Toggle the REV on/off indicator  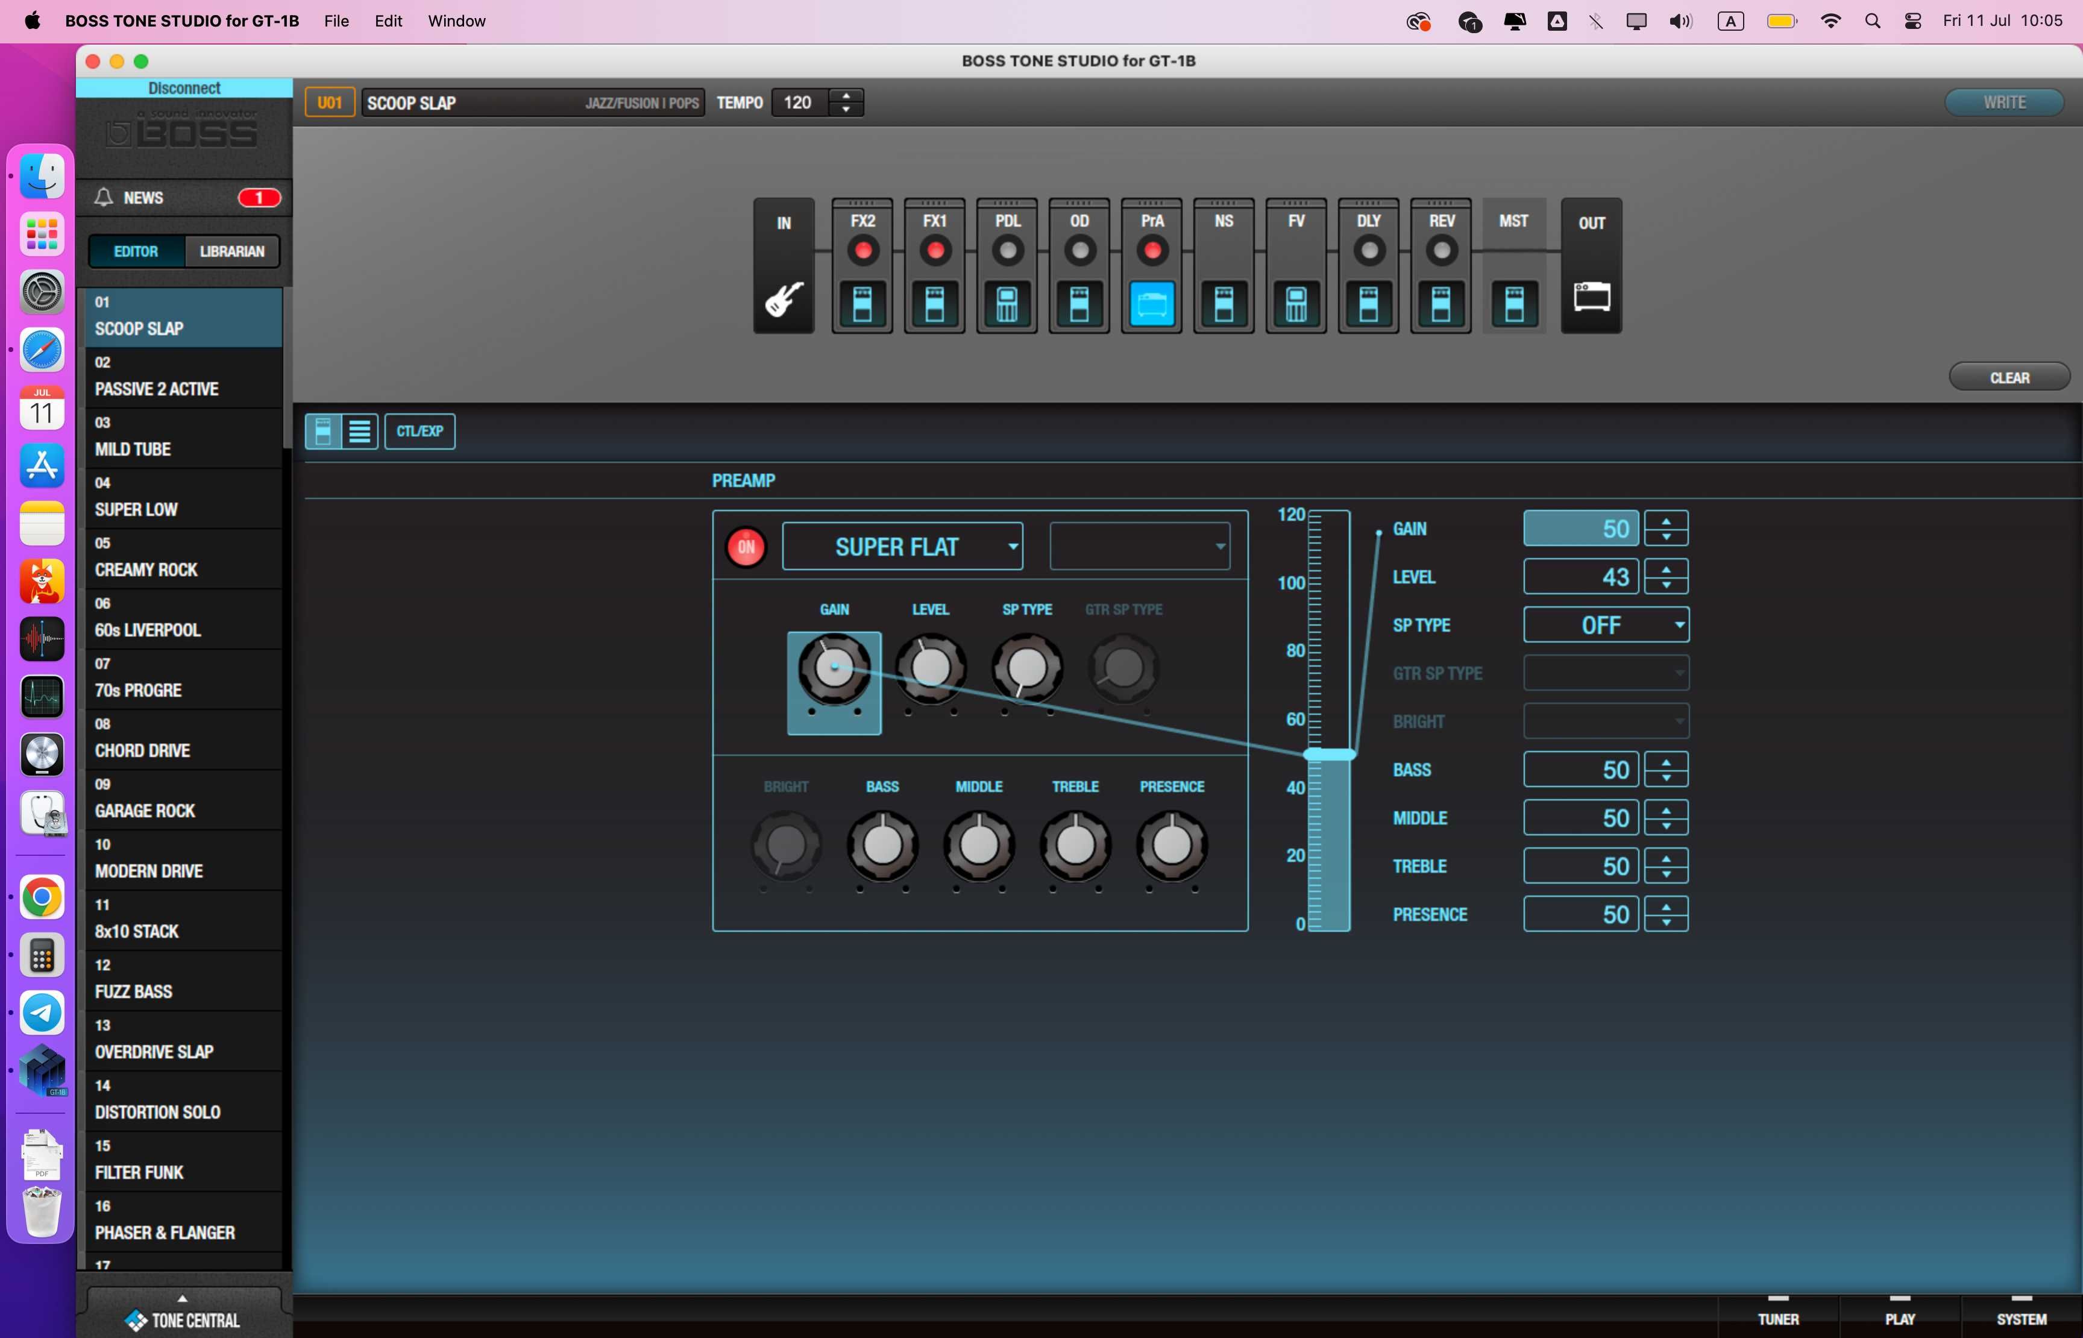[x=1441, y=251]
